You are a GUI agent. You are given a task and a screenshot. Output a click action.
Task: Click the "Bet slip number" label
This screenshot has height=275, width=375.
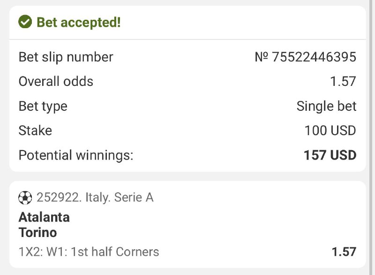pyautogui.click(x=66, y=57)
